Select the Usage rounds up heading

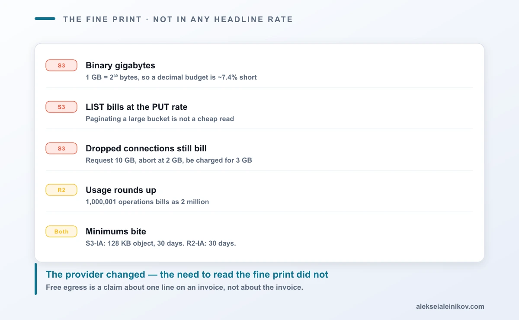tap(121, 190)
